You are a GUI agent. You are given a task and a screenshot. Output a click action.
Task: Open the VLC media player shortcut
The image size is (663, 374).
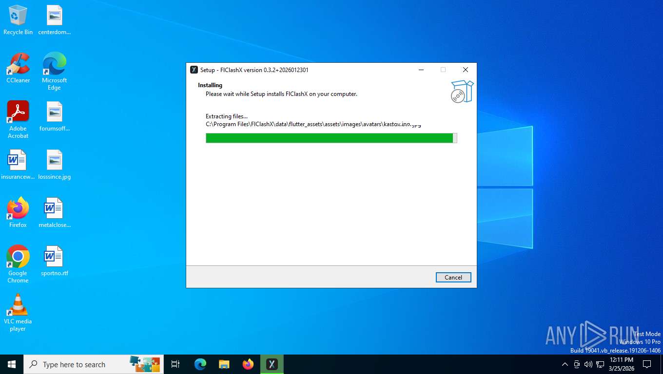18,312
